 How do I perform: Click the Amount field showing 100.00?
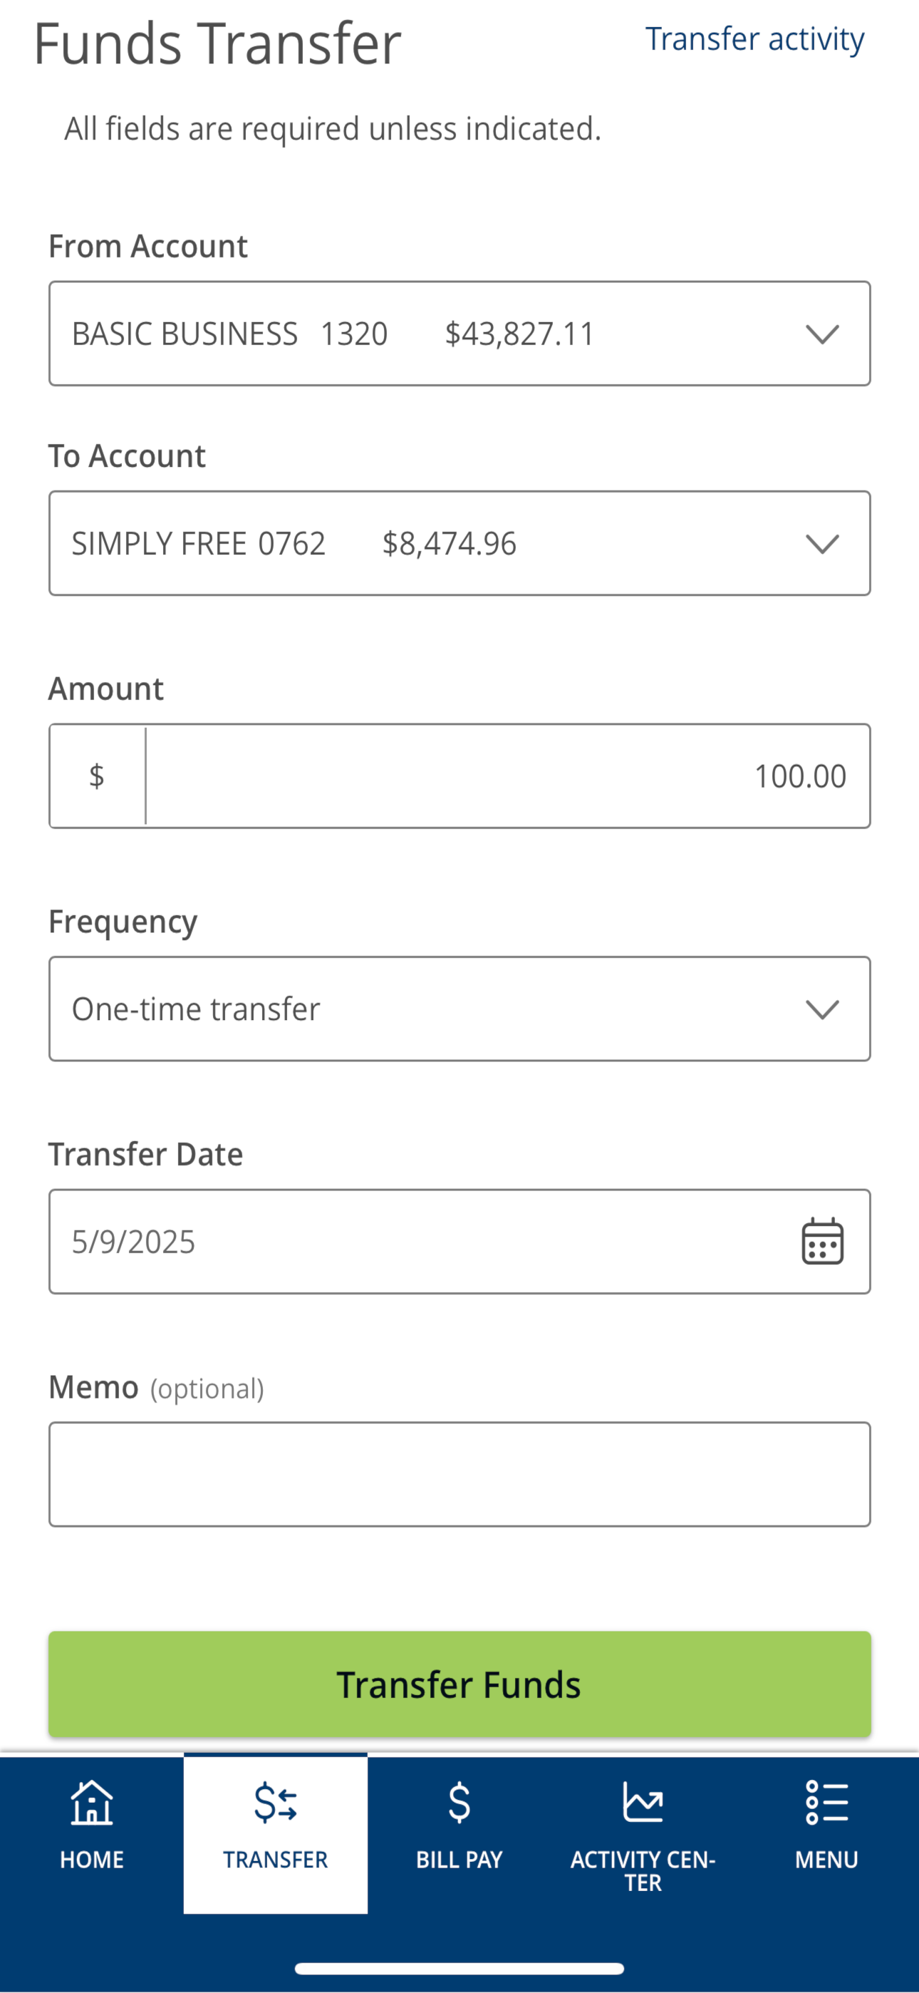click(508, 776)
